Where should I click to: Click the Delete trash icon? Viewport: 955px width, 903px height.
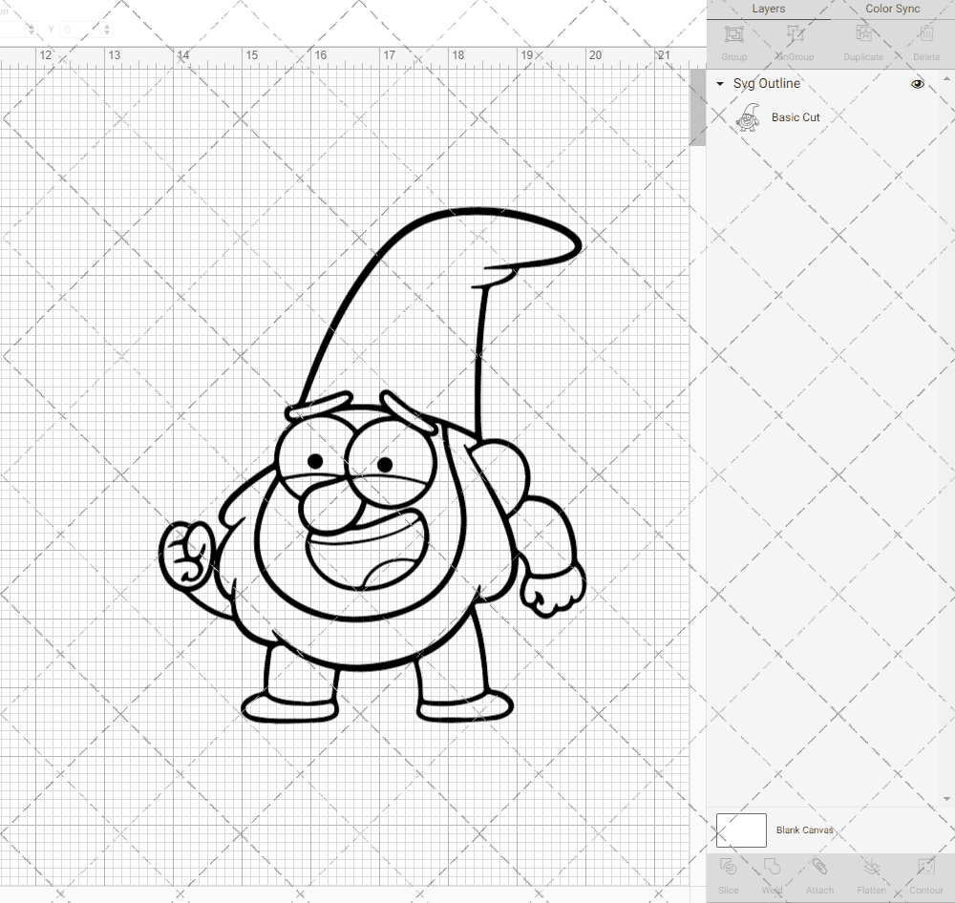pyautogui.click(x=926, y=34)
